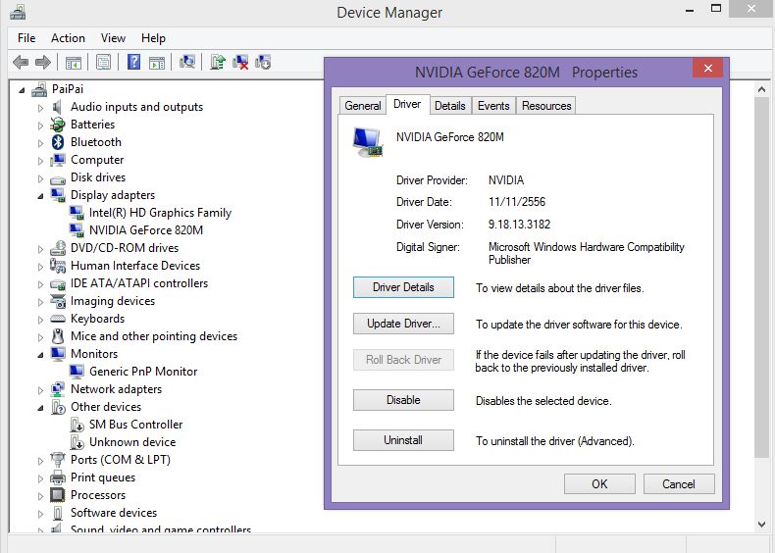Image resolution: width=775 pixels, height=553 pixels.
Task: Click the Device Manager title bar icon
Action: click(x=18, y=12)
